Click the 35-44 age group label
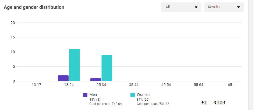Viewport: 255px width, 110px height. coord(134,85)
